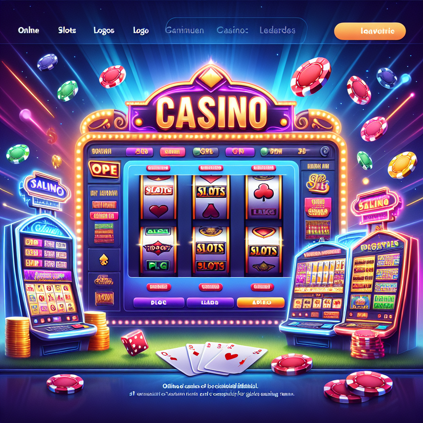This screenshot has height=423, width=423.
Task: Click the large CASINO marquee sign
Action: click(211, 112)
